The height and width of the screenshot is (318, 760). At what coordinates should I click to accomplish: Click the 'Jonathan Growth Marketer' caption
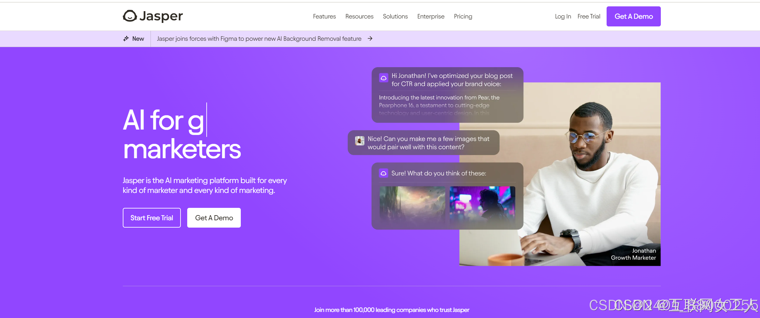(633, 254)
